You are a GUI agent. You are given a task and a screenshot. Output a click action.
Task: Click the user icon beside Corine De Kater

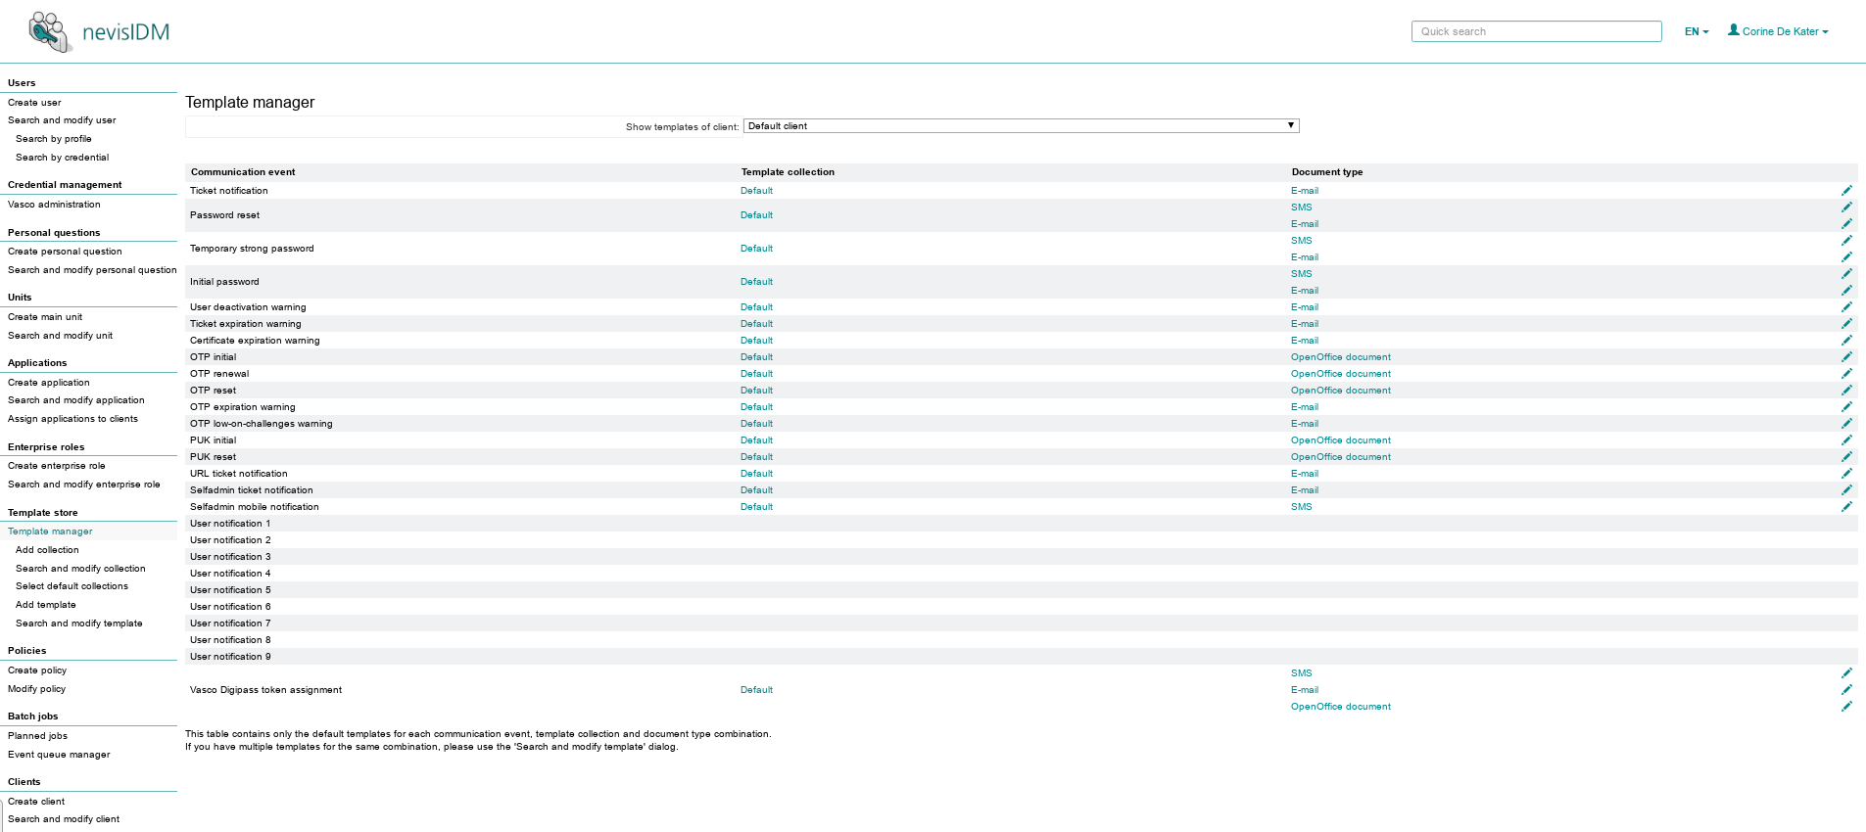click(1734, 30)
